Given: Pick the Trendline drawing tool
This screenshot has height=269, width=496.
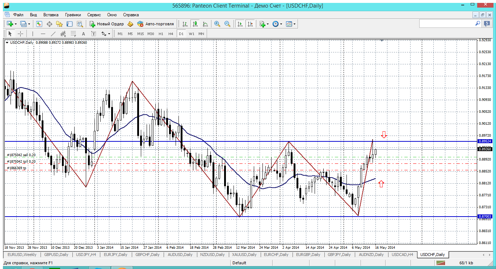Looking at the screenshot, I should point(53,34).
